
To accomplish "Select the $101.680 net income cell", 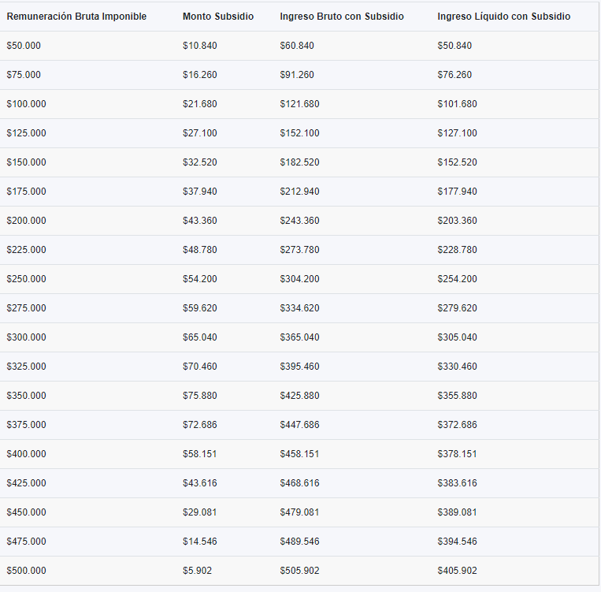I will pos(457,104).
